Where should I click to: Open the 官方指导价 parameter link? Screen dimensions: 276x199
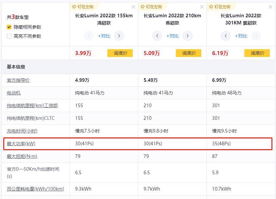click(18, 80)
